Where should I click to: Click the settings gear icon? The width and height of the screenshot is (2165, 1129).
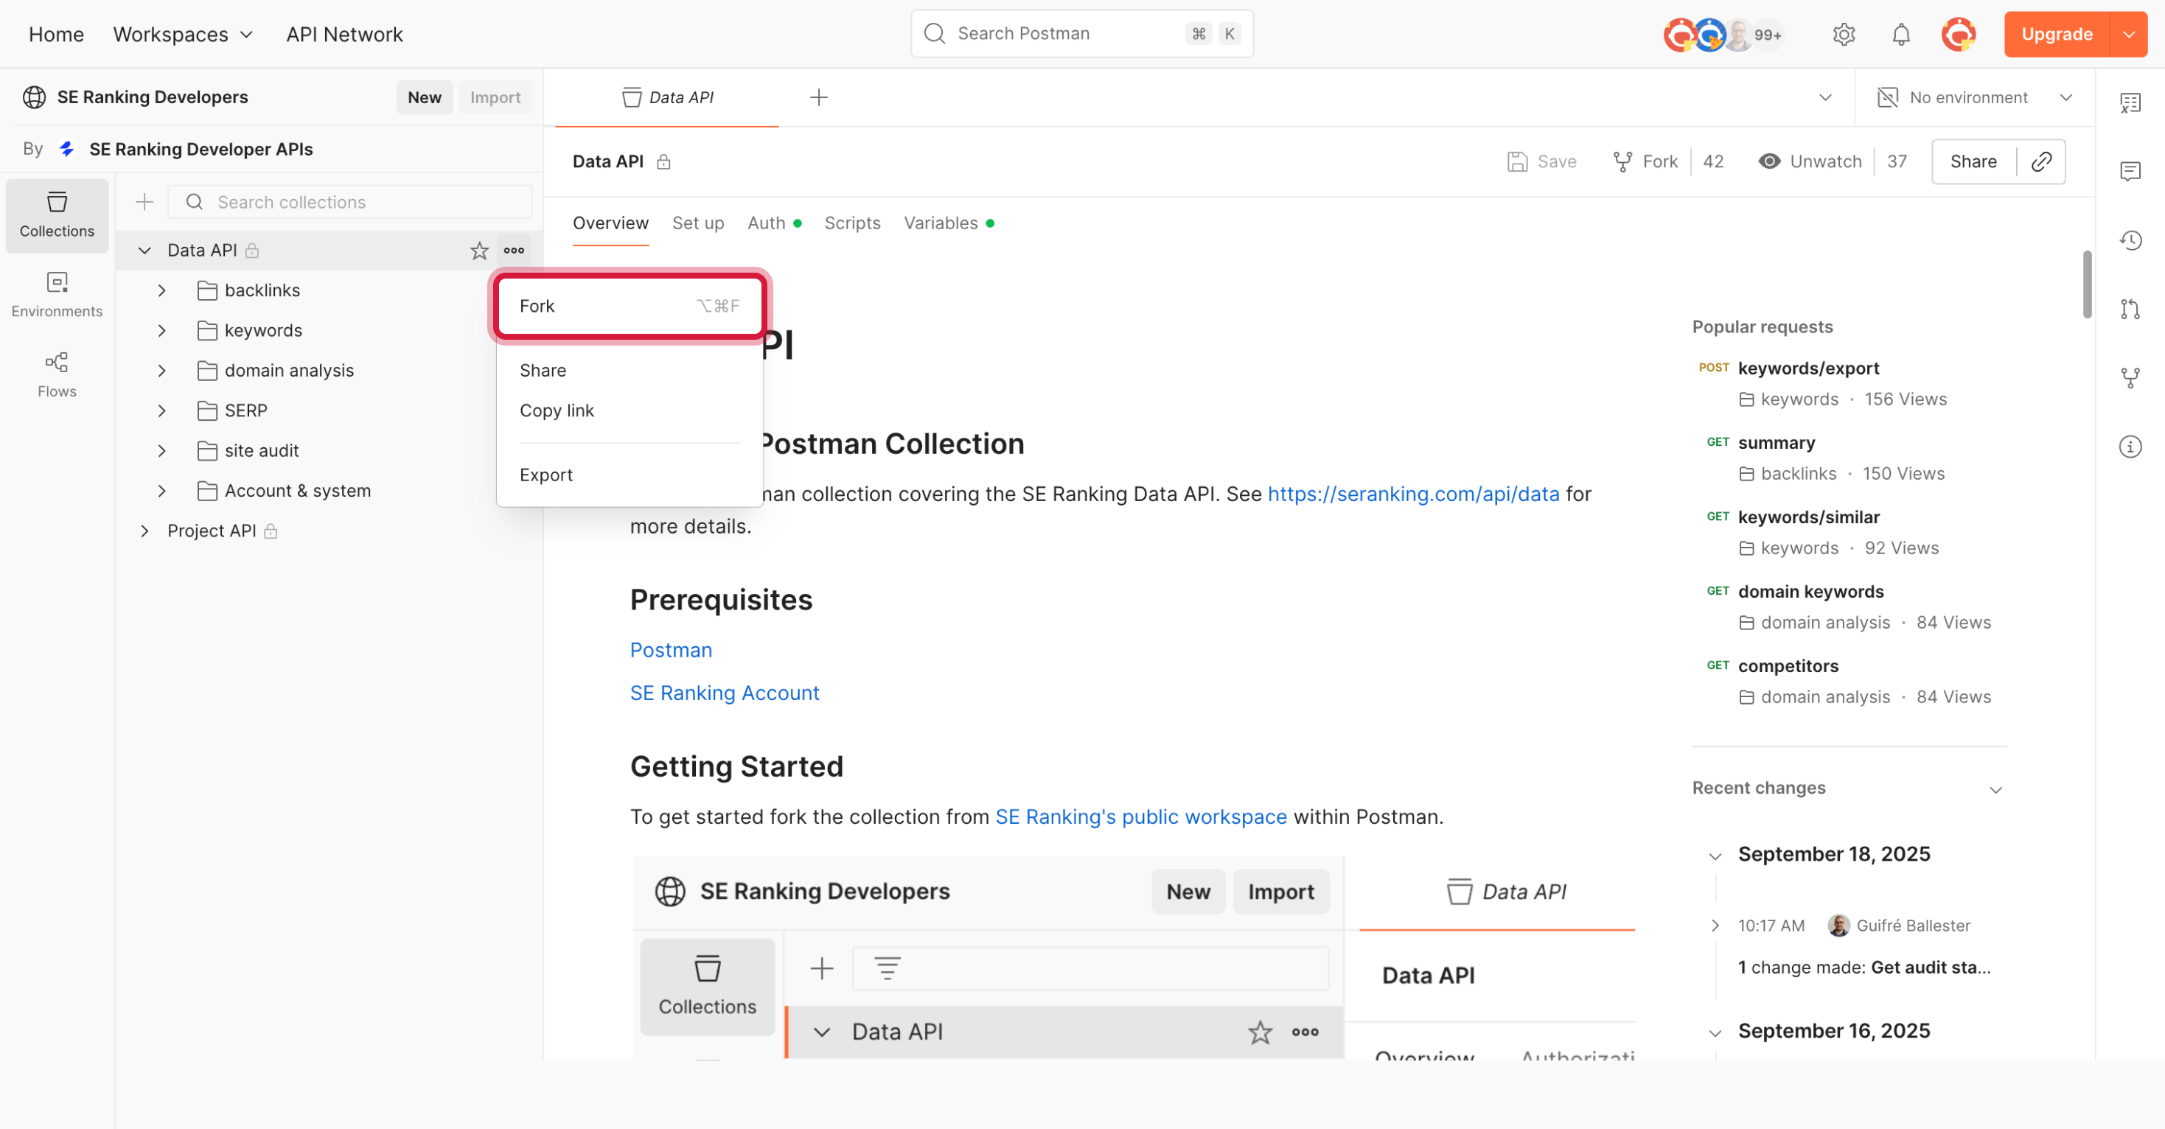[1843, 35]
